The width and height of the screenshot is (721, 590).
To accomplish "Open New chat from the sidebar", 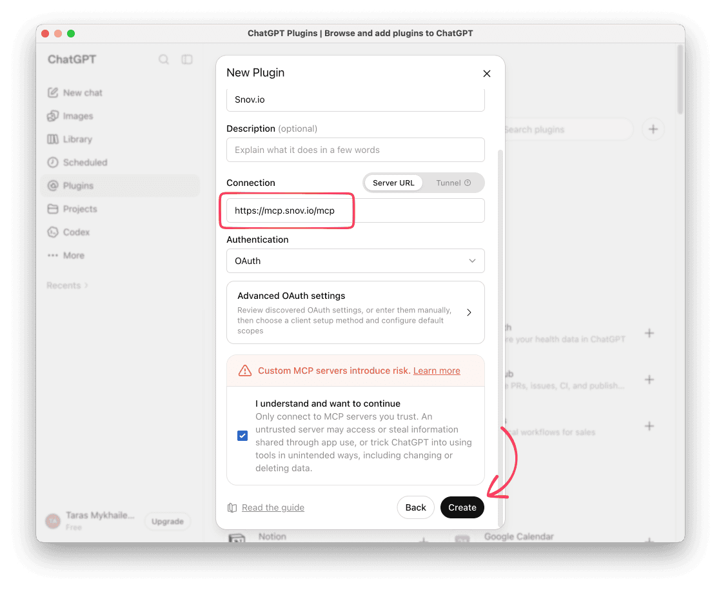I will tap(75, 92).
